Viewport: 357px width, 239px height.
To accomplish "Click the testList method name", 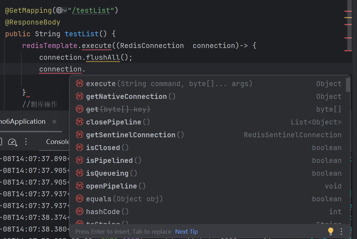I will tap(81, 34).
